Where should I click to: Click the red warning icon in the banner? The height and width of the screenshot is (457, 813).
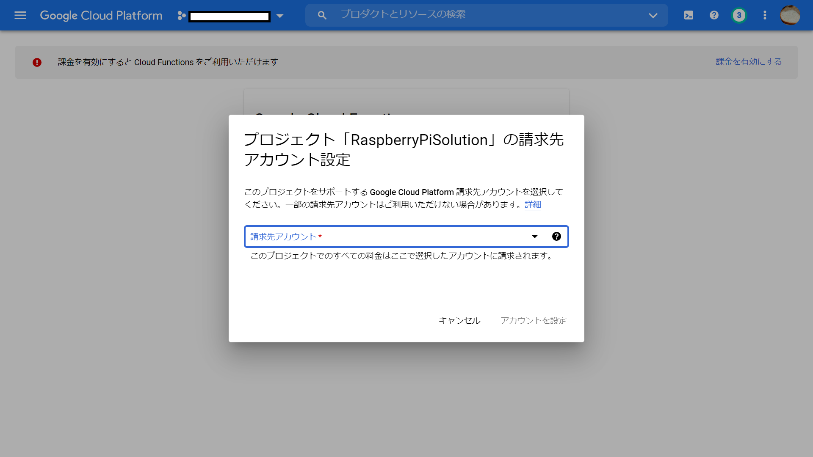point(37,62)
